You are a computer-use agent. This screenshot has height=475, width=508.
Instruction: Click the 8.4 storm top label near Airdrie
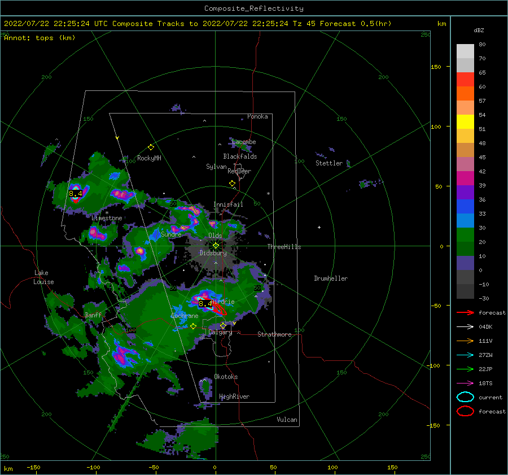[205, 304]
